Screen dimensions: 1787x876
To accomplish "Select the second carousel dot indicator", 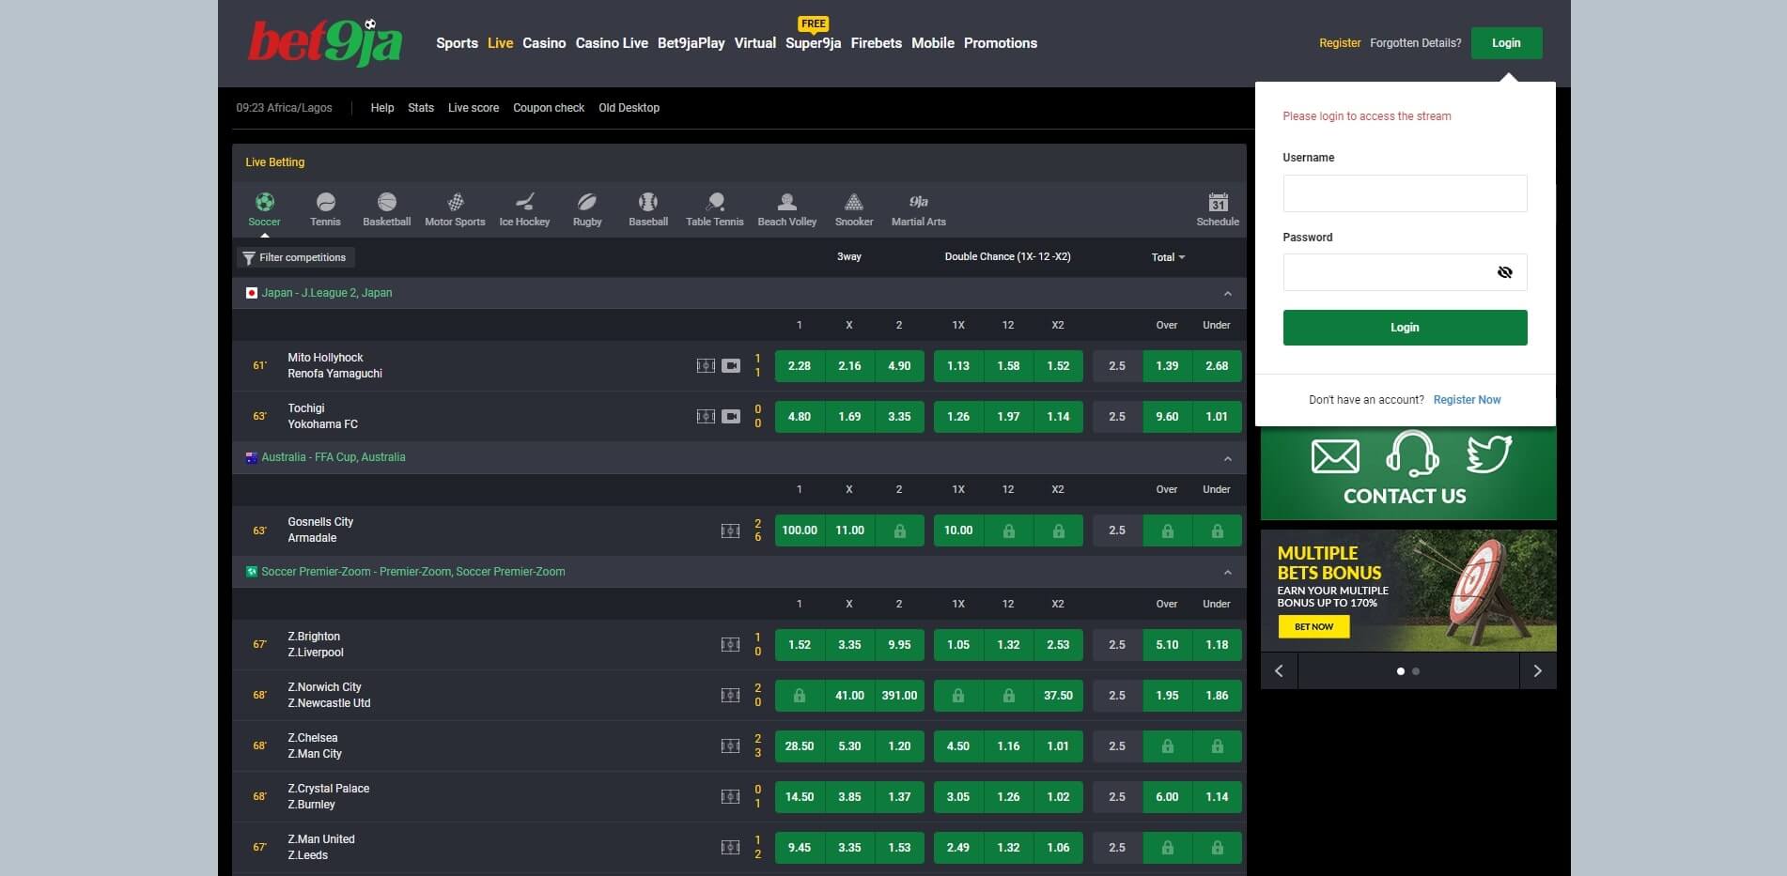I will tap(1416, 670).
